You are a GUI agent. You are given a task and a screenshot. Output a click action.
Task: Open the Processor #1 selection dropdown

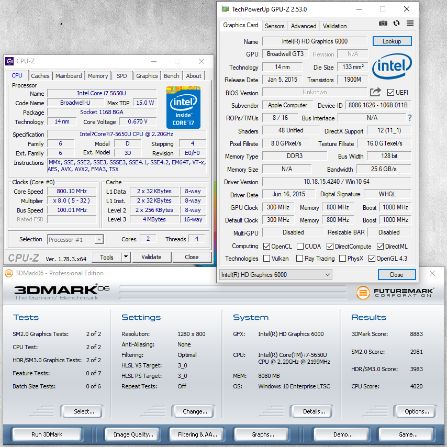click(x=75, y=240)
